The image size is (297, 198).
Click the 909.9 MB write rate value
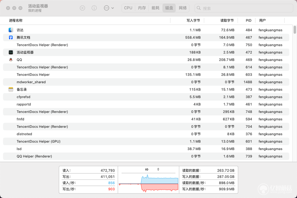(226, 189)
